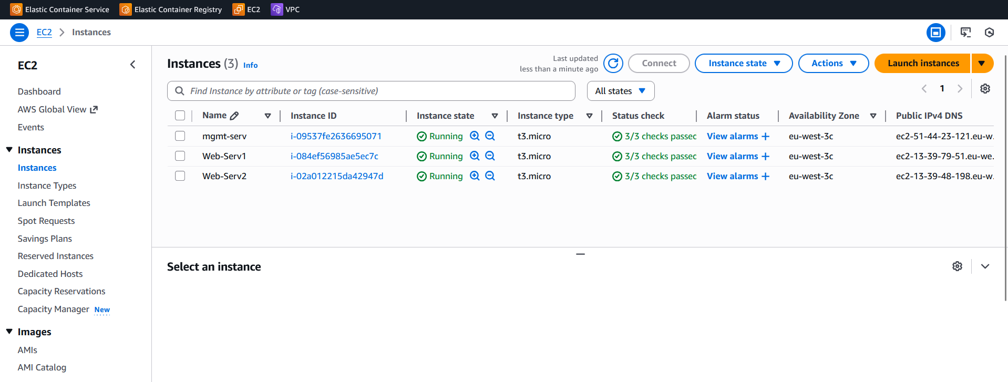Collapse the EC2 sidebar arrow
The height and width of the screenshot is (382, 1008).
(x=132, y=65)
